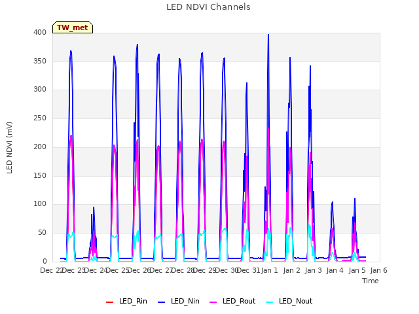The height and width of the screenshot is (314, 419).
Task: Click the 250 y-axis tick label
Action: click(40, 118)
